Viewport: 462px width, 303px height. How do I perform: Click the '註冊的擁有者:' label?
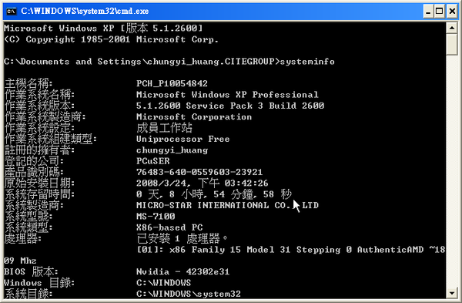pyautogui.click(x=39, y=150)
